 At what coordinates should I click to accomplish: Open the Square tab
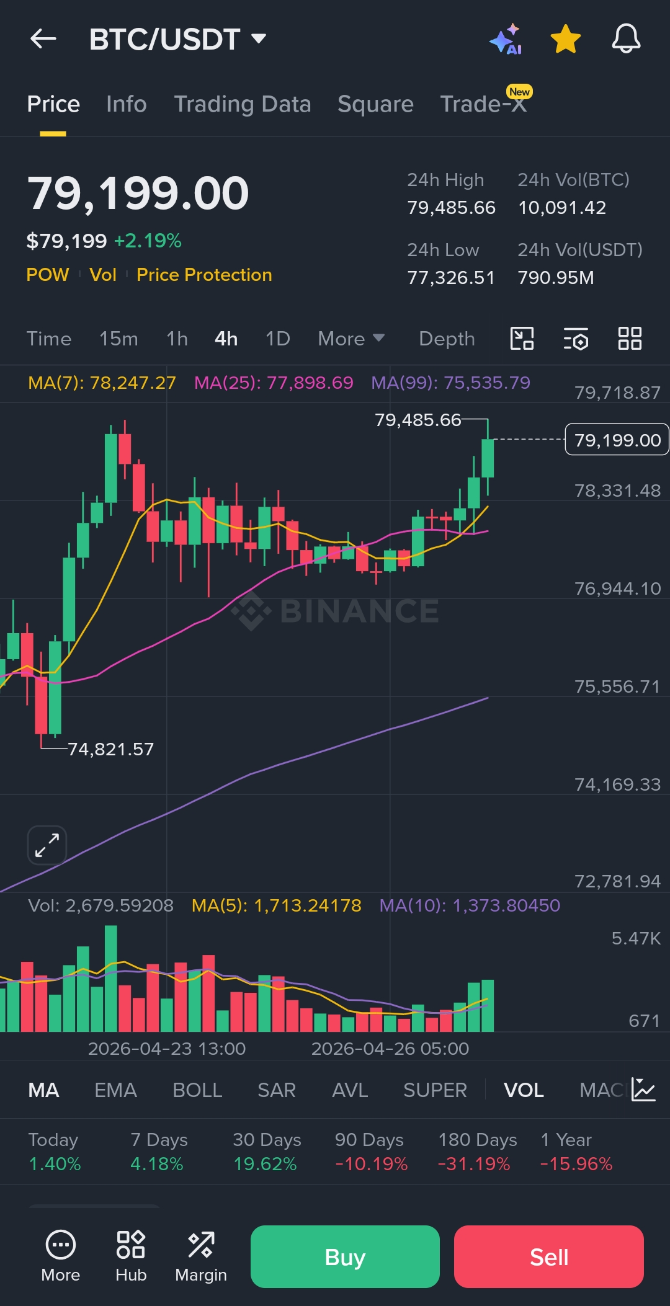point(375,104)
